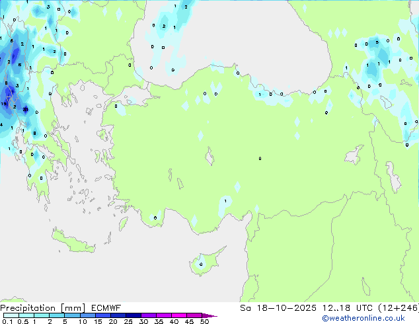Select the 1–2 mm legend color swatch

(x=42, y=315)
